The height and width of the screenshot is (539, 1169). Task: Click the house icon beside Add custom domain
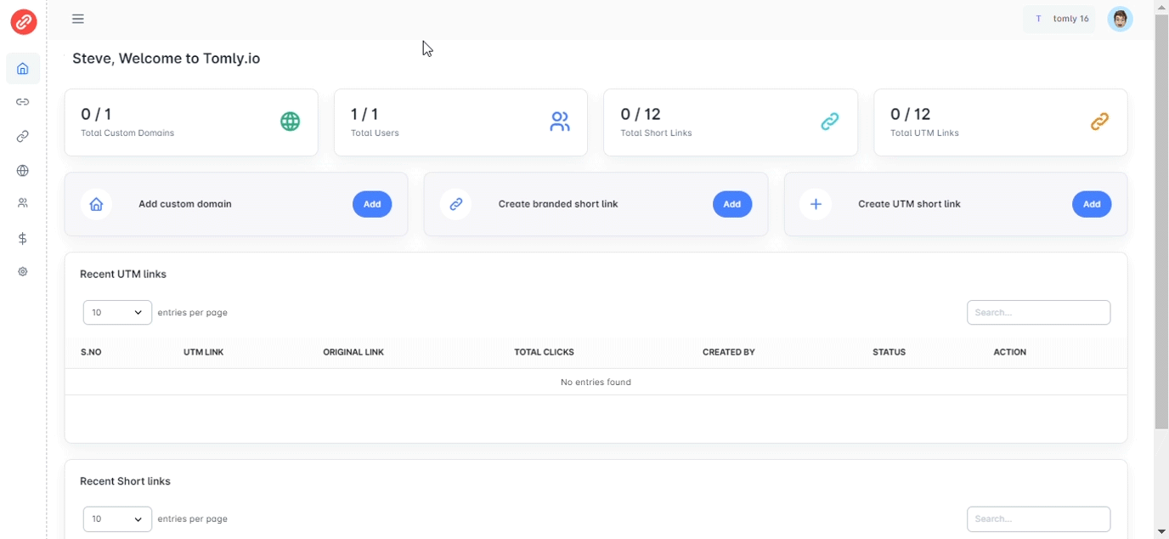pyautogui.click(x=96, y=204)
